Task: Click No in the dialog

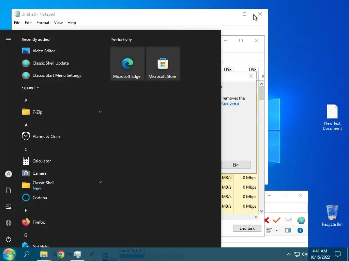Action: [x=236, y=165]
